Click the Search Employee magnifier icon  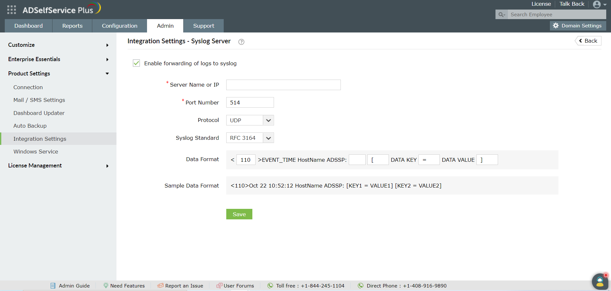pyautogui.click(x=502, y=15)
